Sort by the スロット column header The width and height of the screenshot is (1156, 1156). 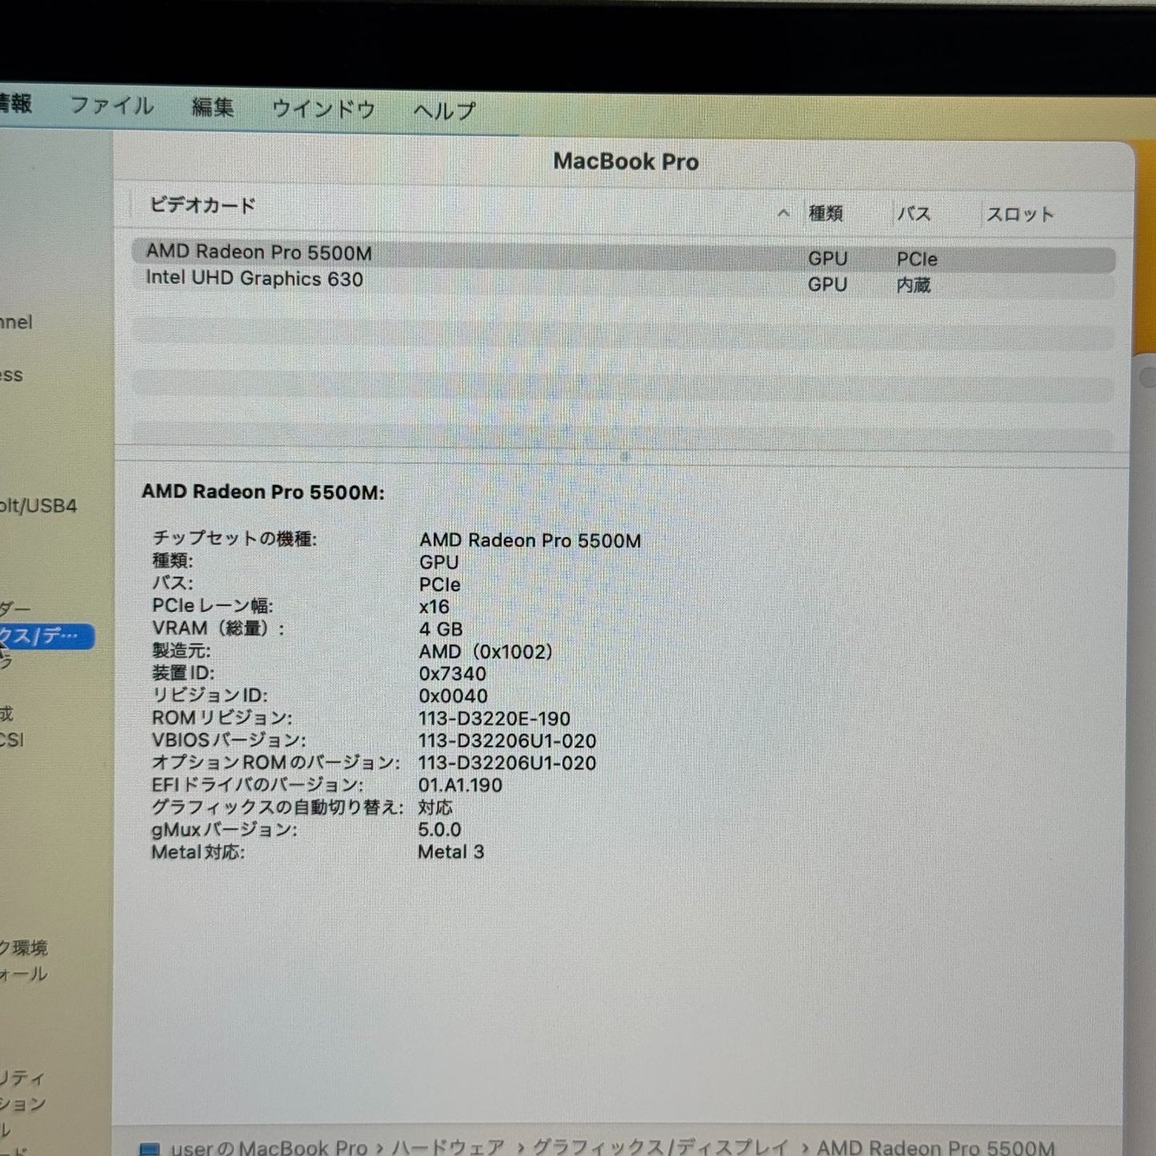pyautogui.click(x=1020, y=214)
